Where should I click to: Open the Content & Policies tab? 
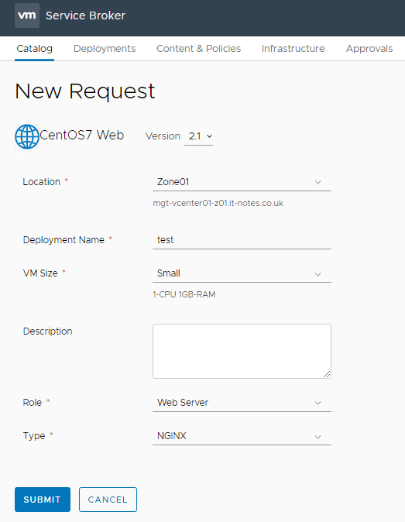[199, 49]
